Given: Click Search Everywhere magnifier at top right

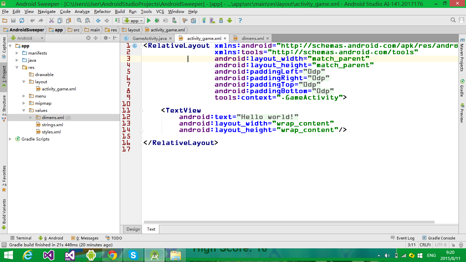Looking at the screenshot, I should pyautogui.click(x=453, y=20).
